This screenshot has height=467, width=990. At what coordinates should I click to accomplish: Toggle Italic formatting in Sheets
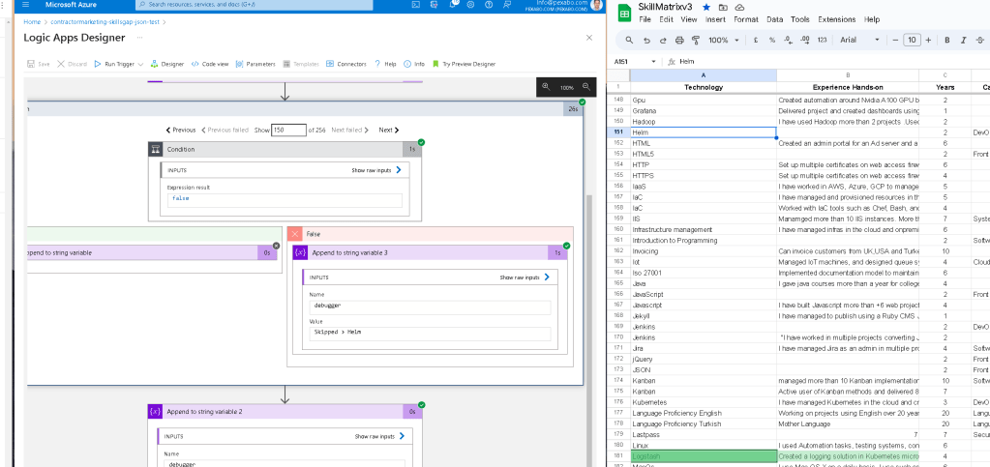(964, 40)
